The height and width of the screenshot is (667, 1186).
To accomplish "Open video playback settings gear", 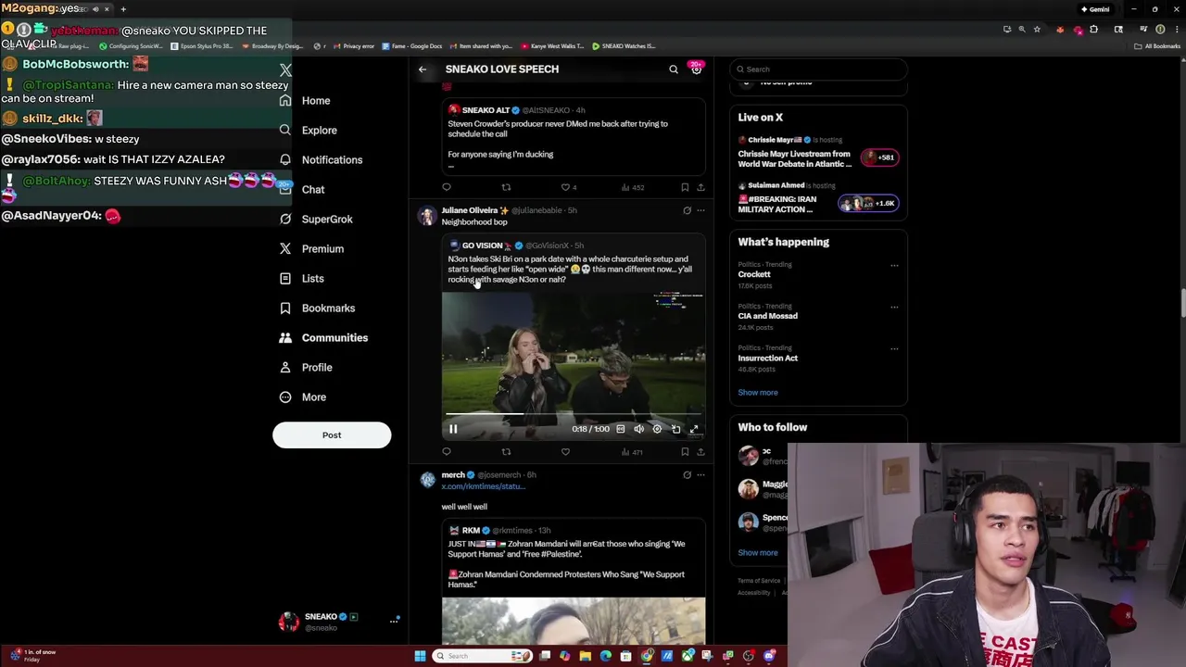I will point(657,429).
